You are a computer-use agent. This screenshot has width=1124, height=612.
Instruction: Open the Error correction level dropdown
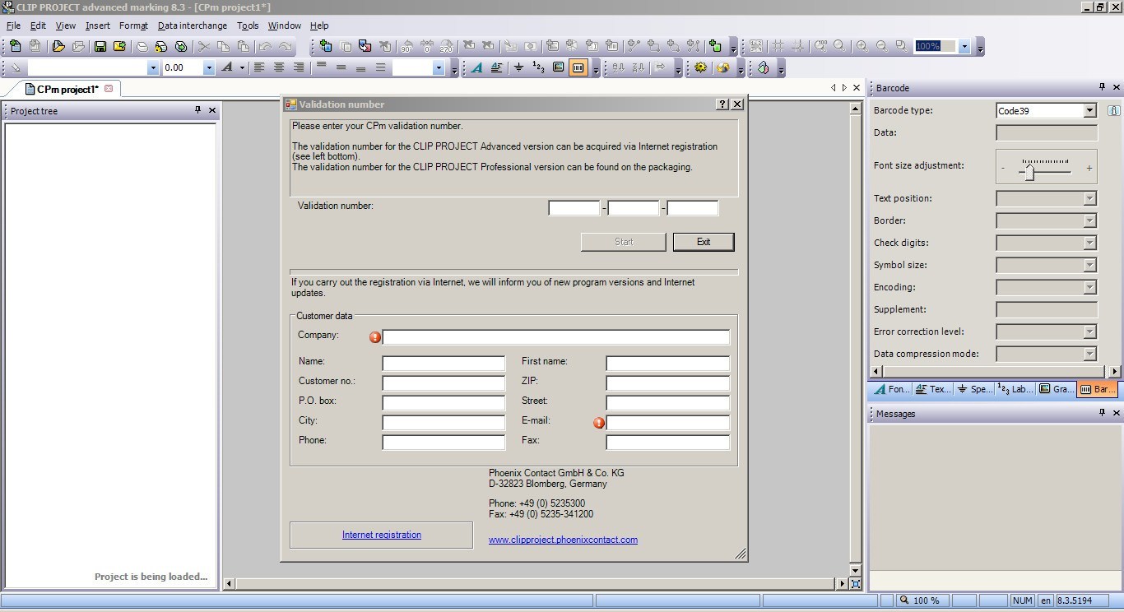coord(1089,331)
